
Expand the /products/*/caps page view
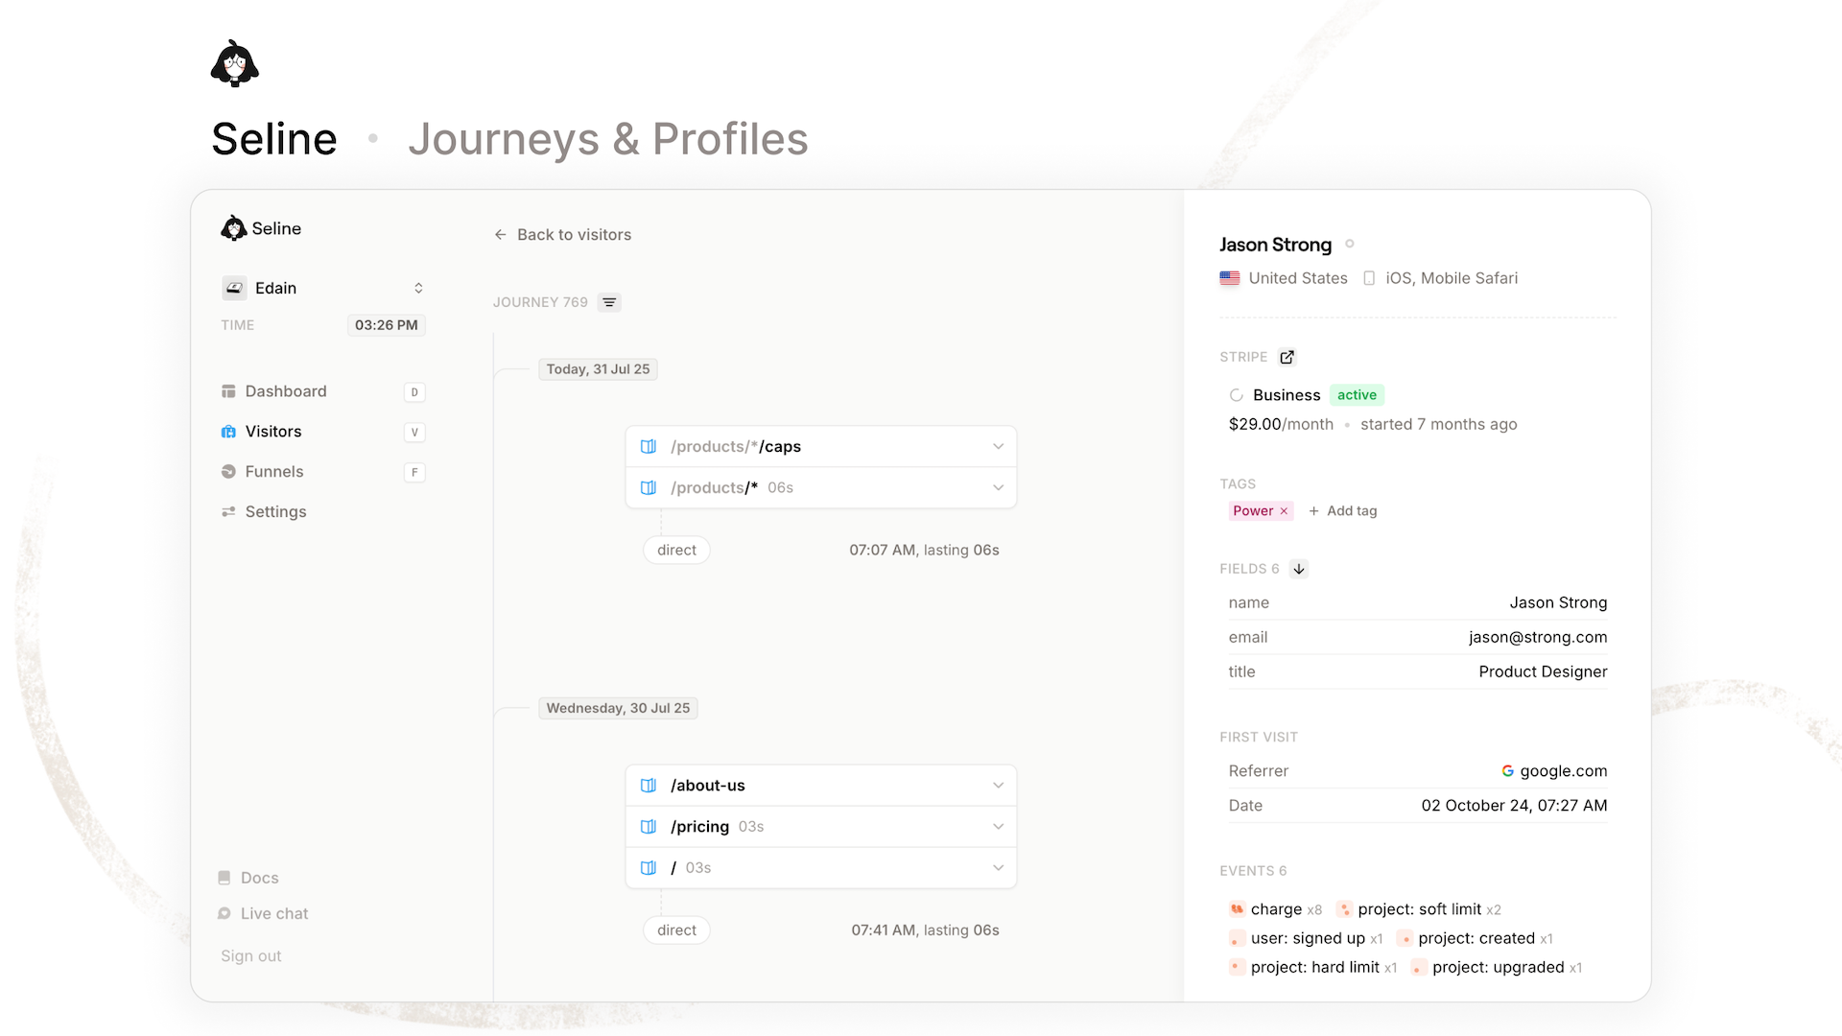tap(821, 447)
